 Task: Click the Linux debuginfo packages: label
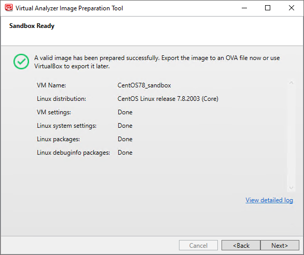point(74,153)
